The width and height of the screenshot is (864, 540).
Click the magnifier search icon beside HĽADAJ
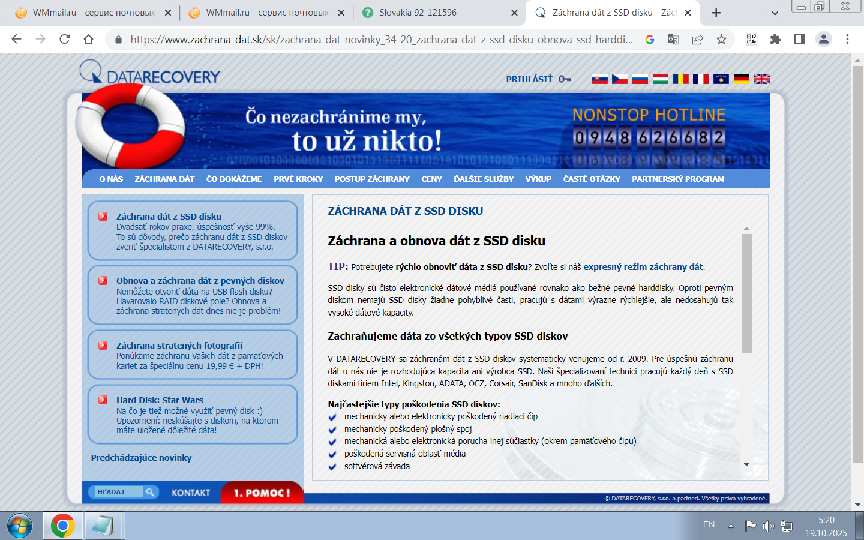(x=150, y=492)
